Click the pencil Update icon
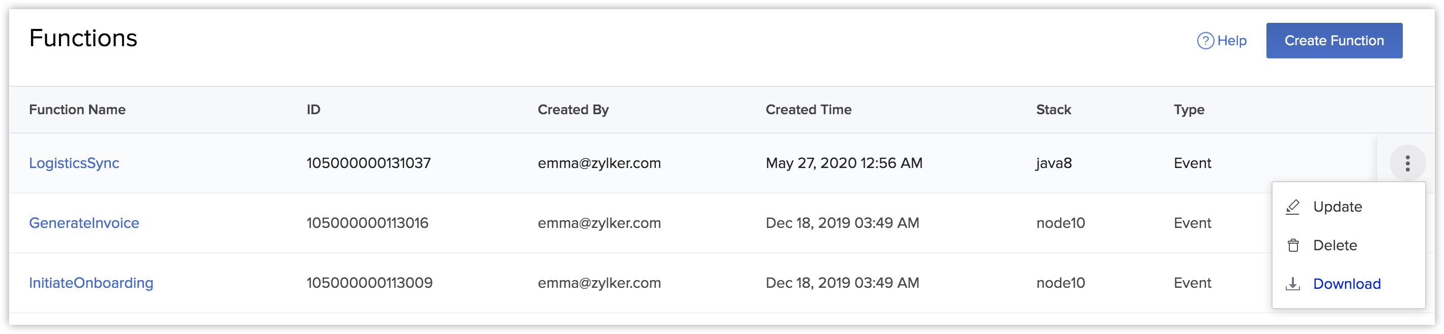 [1293, 207]
